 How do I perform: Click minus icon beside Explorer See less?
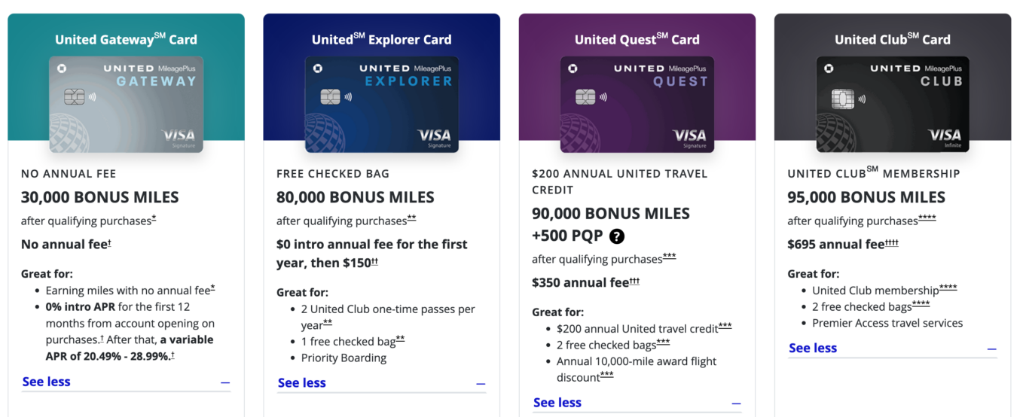click(x=481, y=384)
